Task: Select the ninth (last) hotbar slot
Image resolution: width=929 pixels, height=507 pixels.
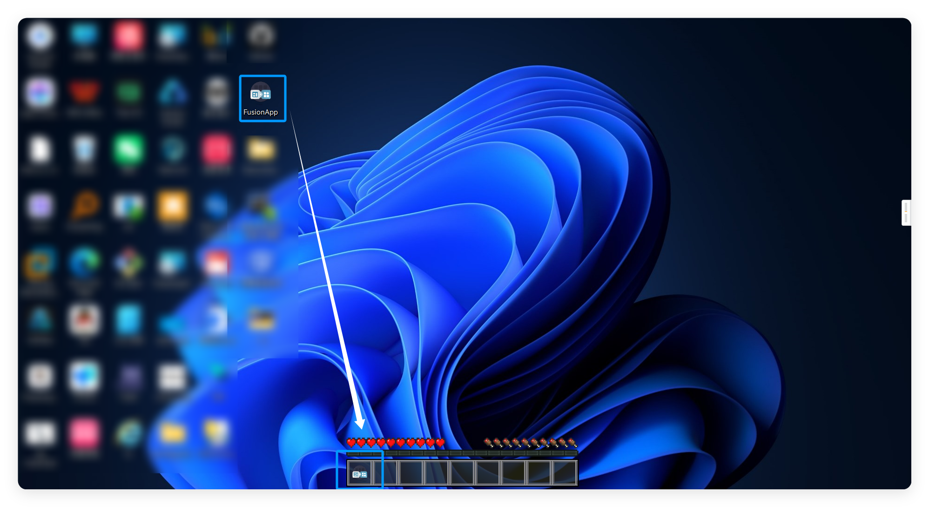Action: point(564,473)
